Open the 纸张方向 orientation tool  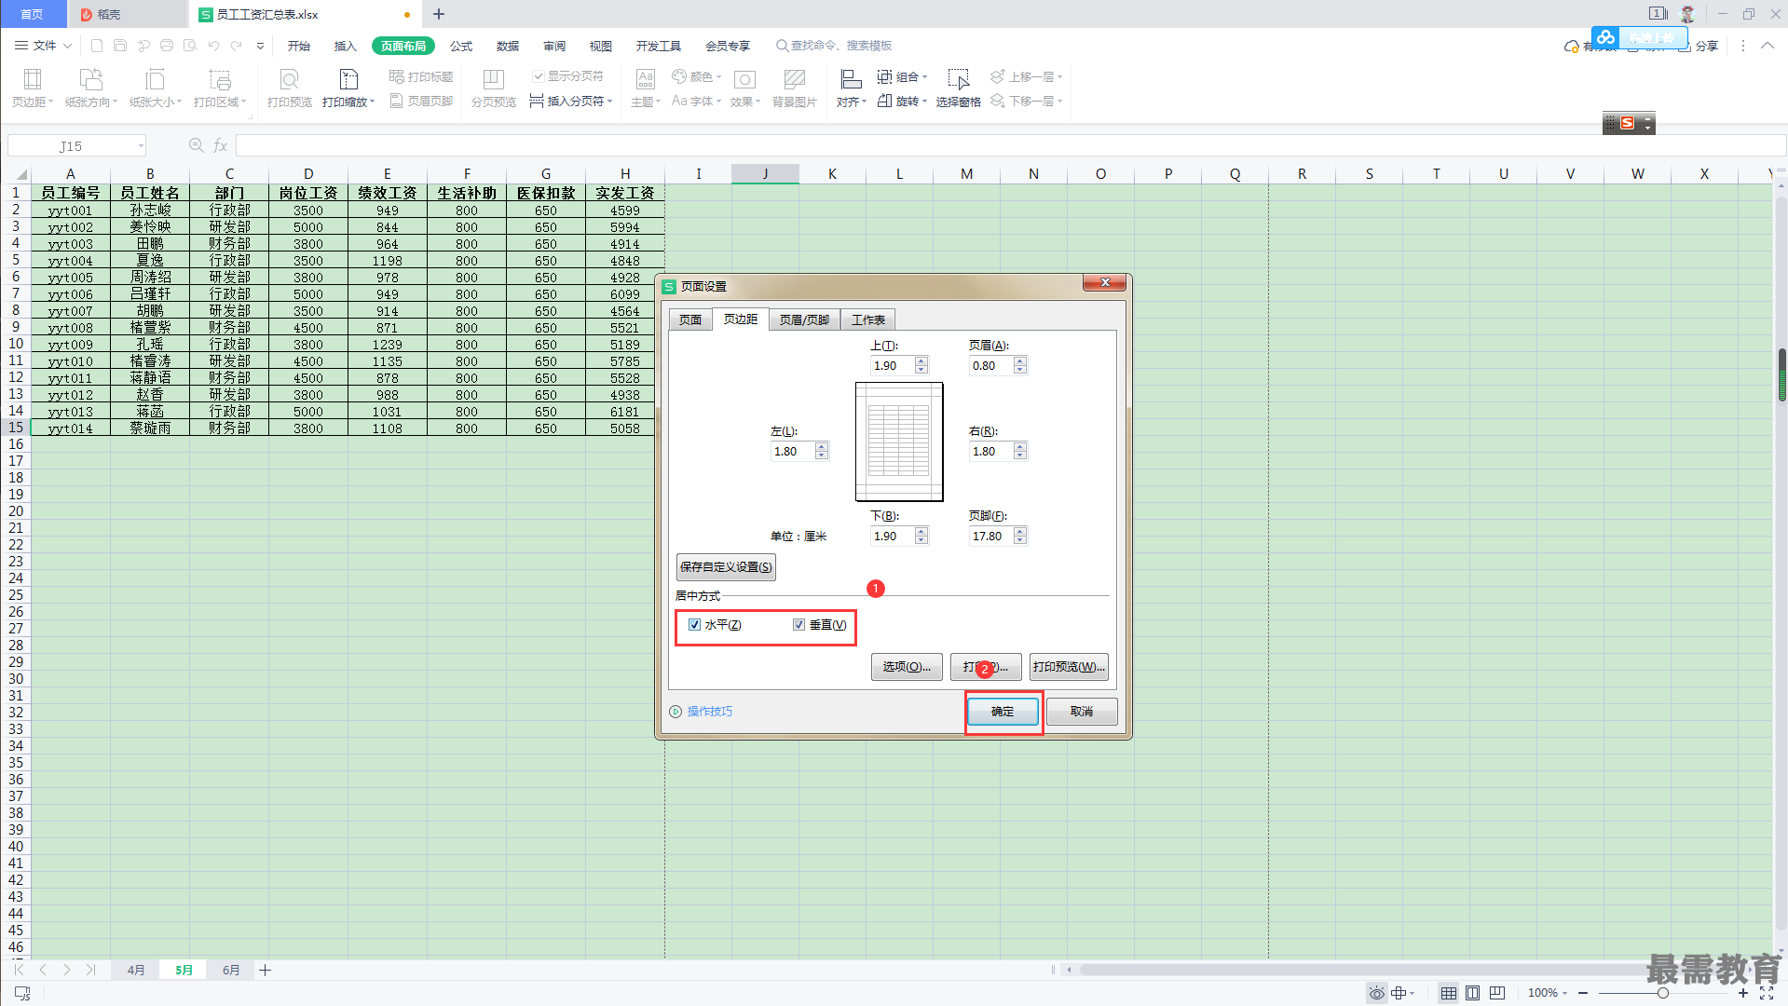tap(90, 88)
